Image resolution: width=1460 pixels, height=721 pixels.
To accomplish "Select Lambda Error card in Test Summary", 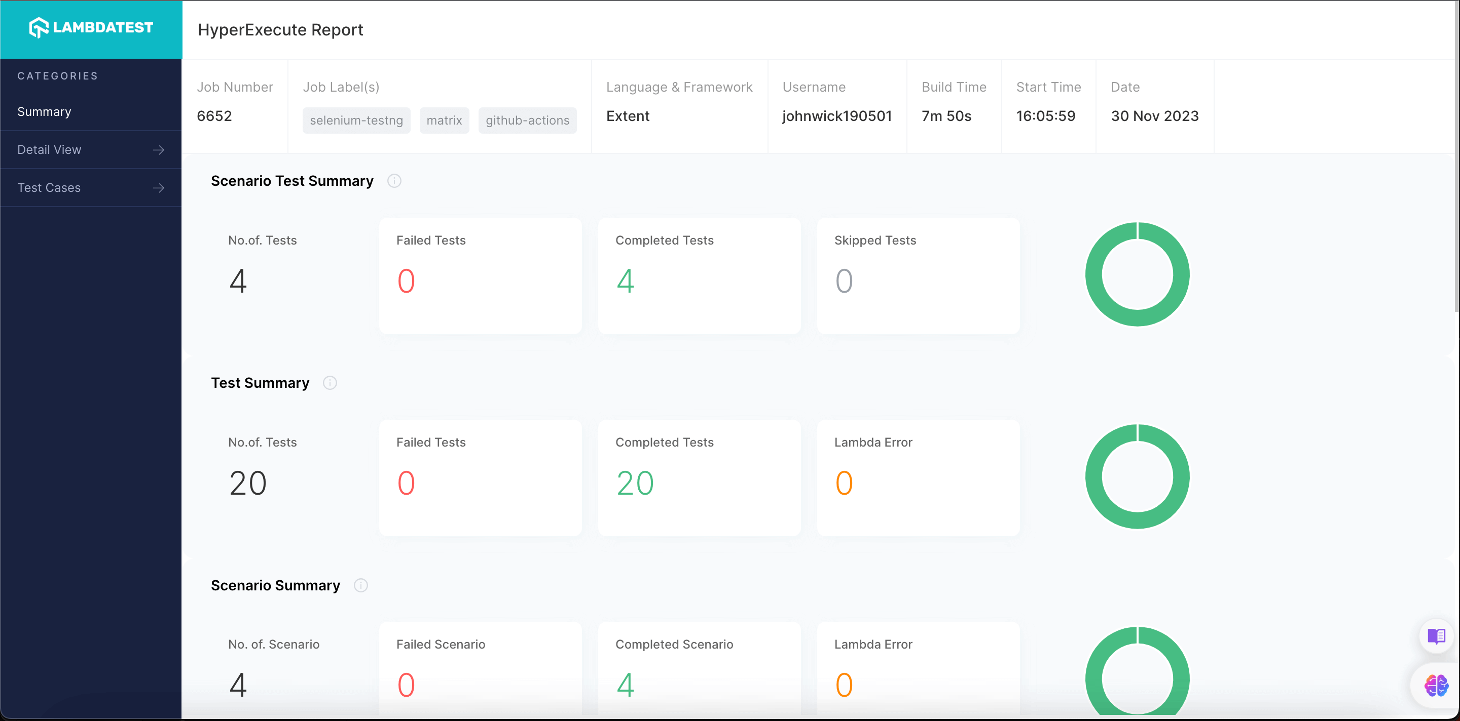I will click(918, 478).
